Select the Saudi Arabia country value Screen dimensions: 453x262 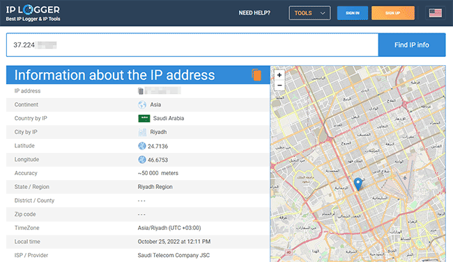pyautogui.click(x=169, y=118)
